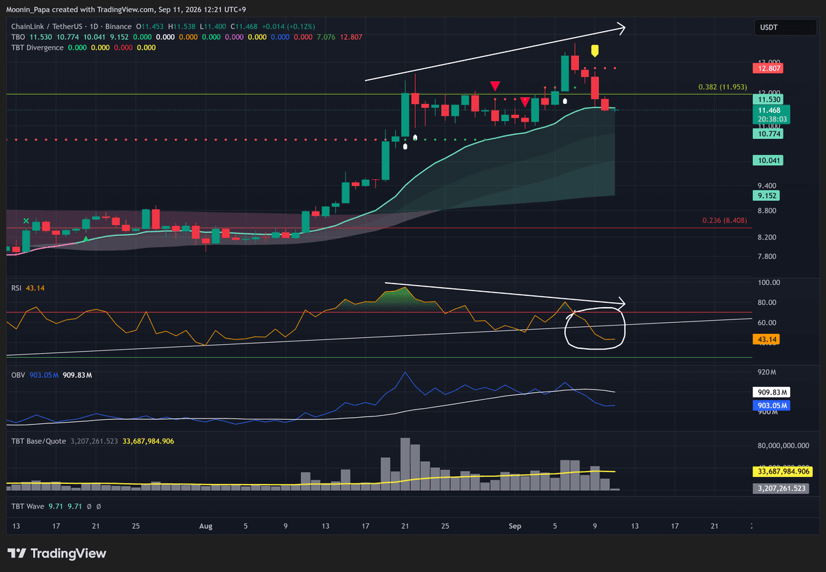The height and width of the screenshot is (572, 826).
Task: Click the green X marker on the chart
Action: 26,221
